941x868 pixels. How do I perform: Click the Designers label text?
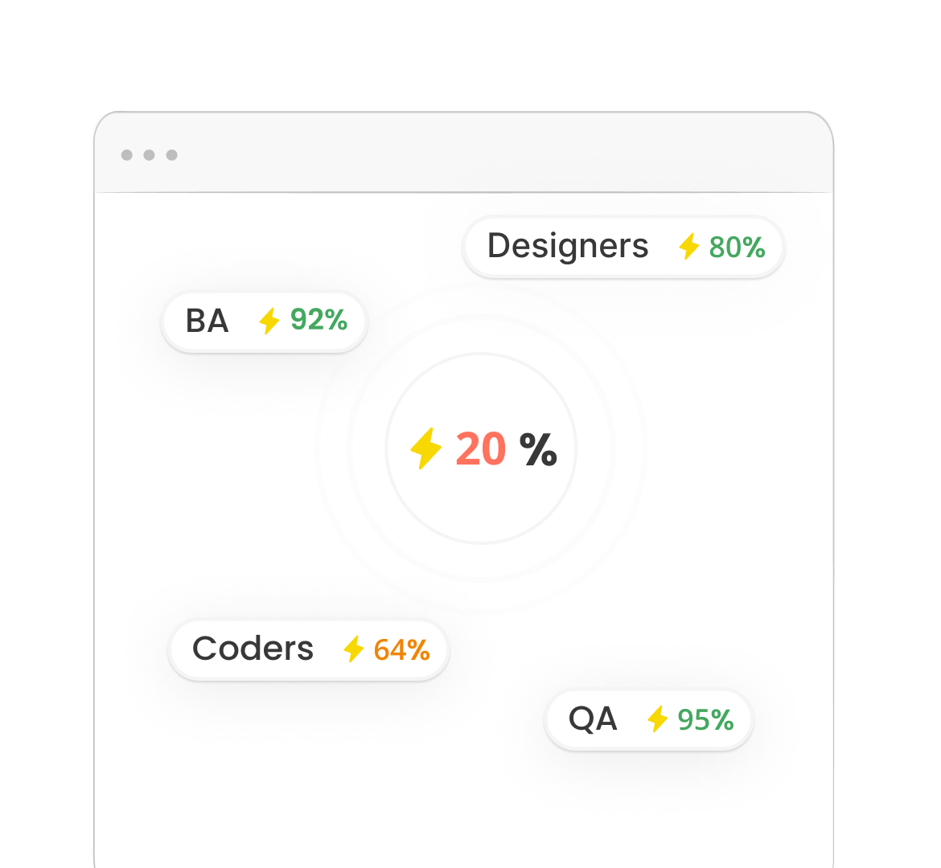(568, 246)
